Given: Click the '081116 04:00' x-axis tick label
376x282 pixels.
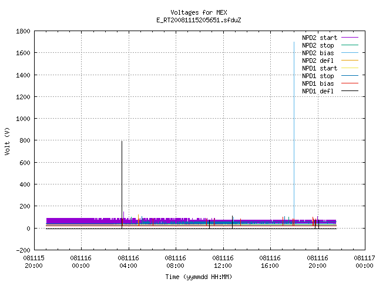Looking at the screenshot, I should click(128, 262).
